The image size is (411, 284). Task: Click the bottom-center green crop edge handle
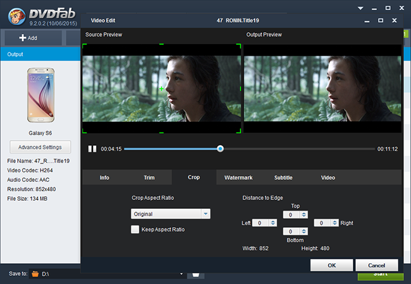(x=161, y=133)
